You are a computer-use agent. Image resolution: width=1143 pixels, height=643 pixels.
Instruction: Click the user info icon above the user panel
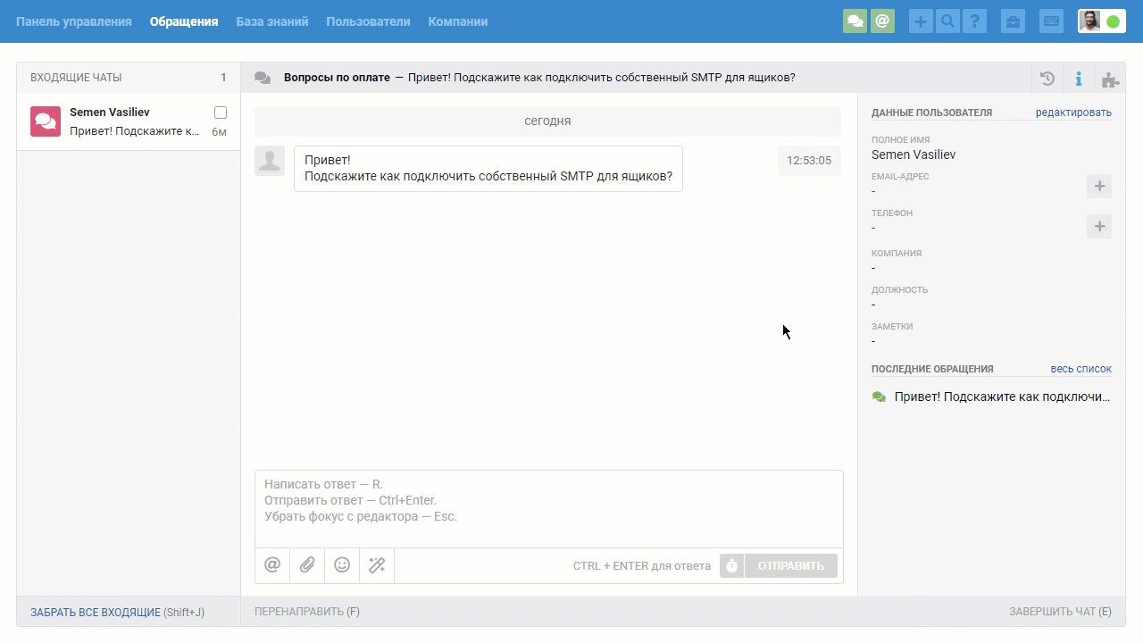pyautogui.click(x=1079, y=79)
